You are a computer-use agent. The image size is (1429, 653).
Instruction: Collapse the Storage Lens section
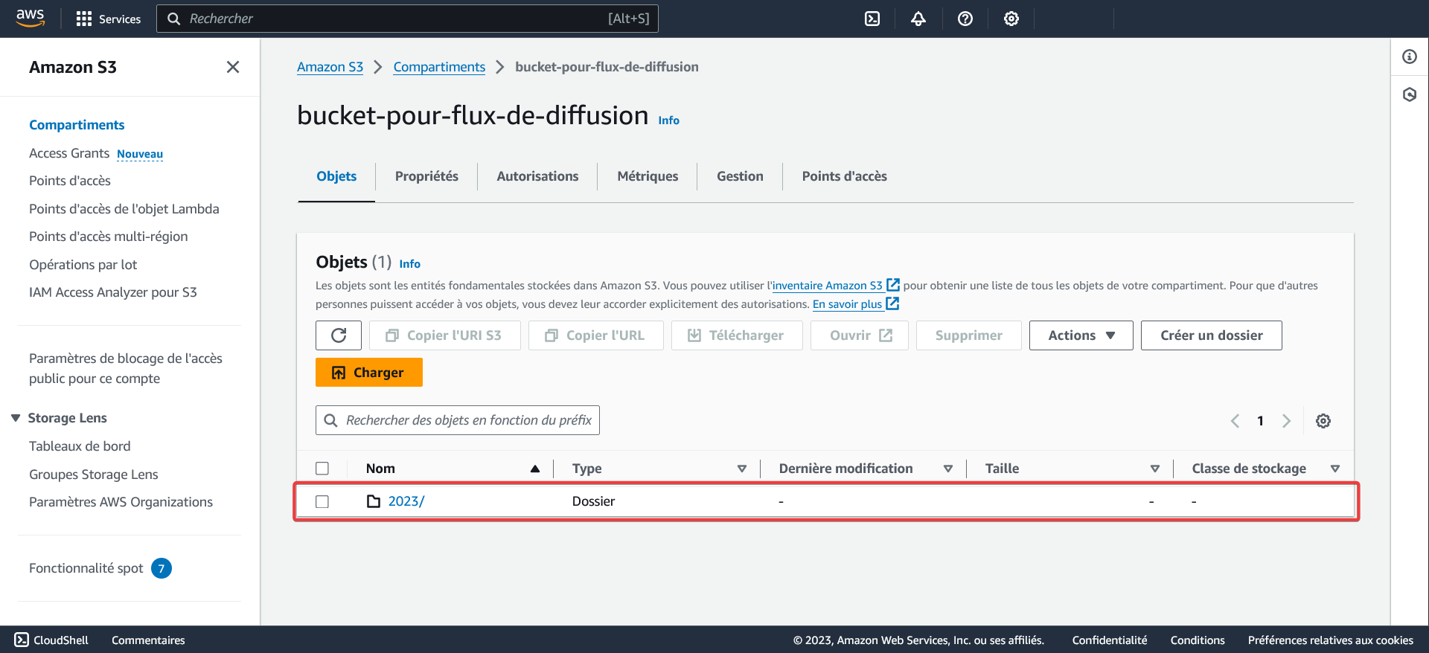point(16,418)
